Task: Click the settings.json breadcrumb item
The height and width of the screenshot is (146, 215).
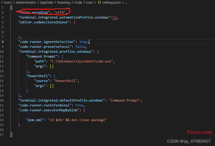Action: point(111,3)
